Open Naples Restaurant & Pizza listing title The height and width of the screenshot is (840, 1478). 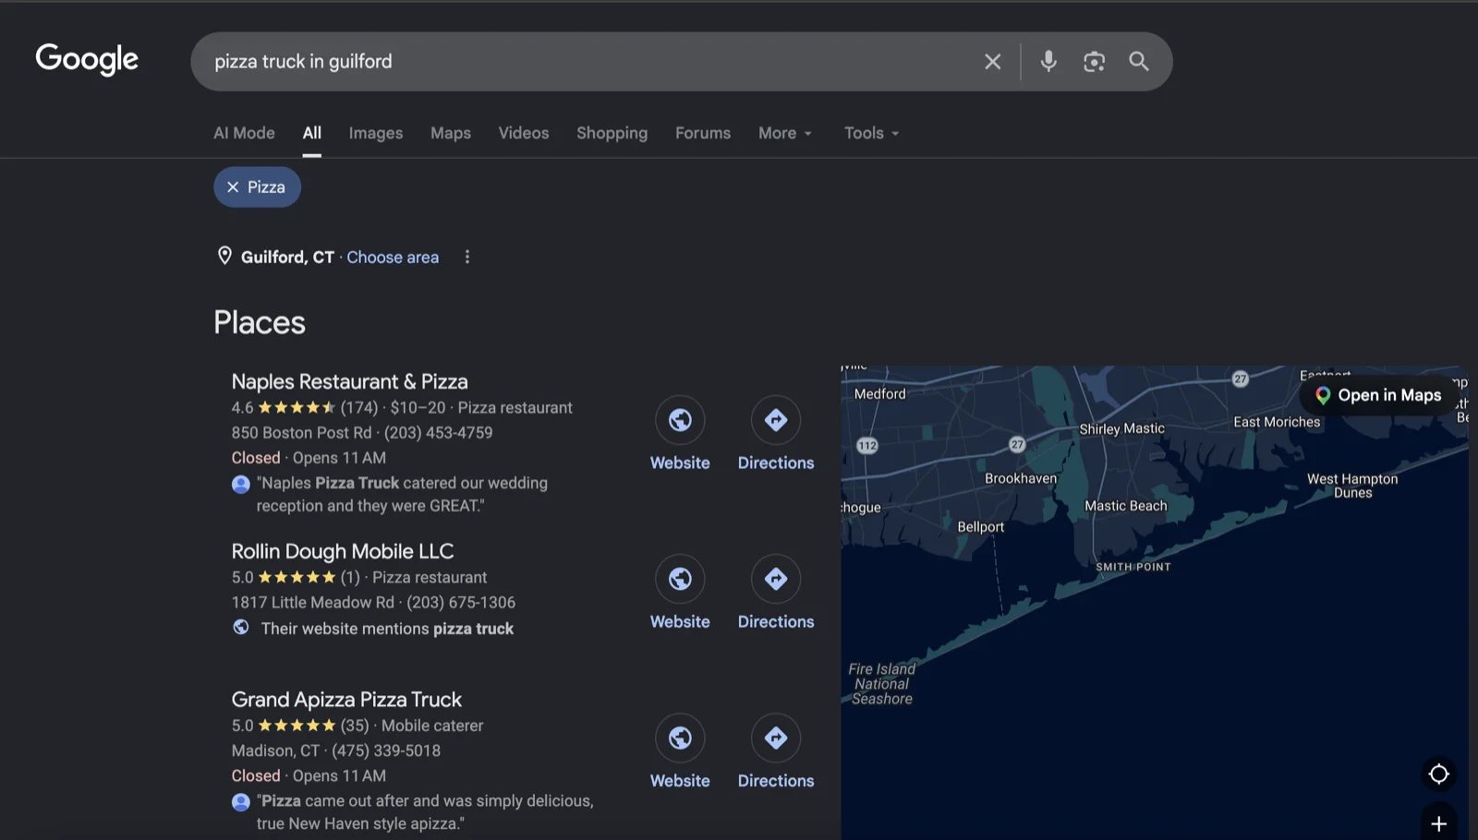click(x=349, y=381)
